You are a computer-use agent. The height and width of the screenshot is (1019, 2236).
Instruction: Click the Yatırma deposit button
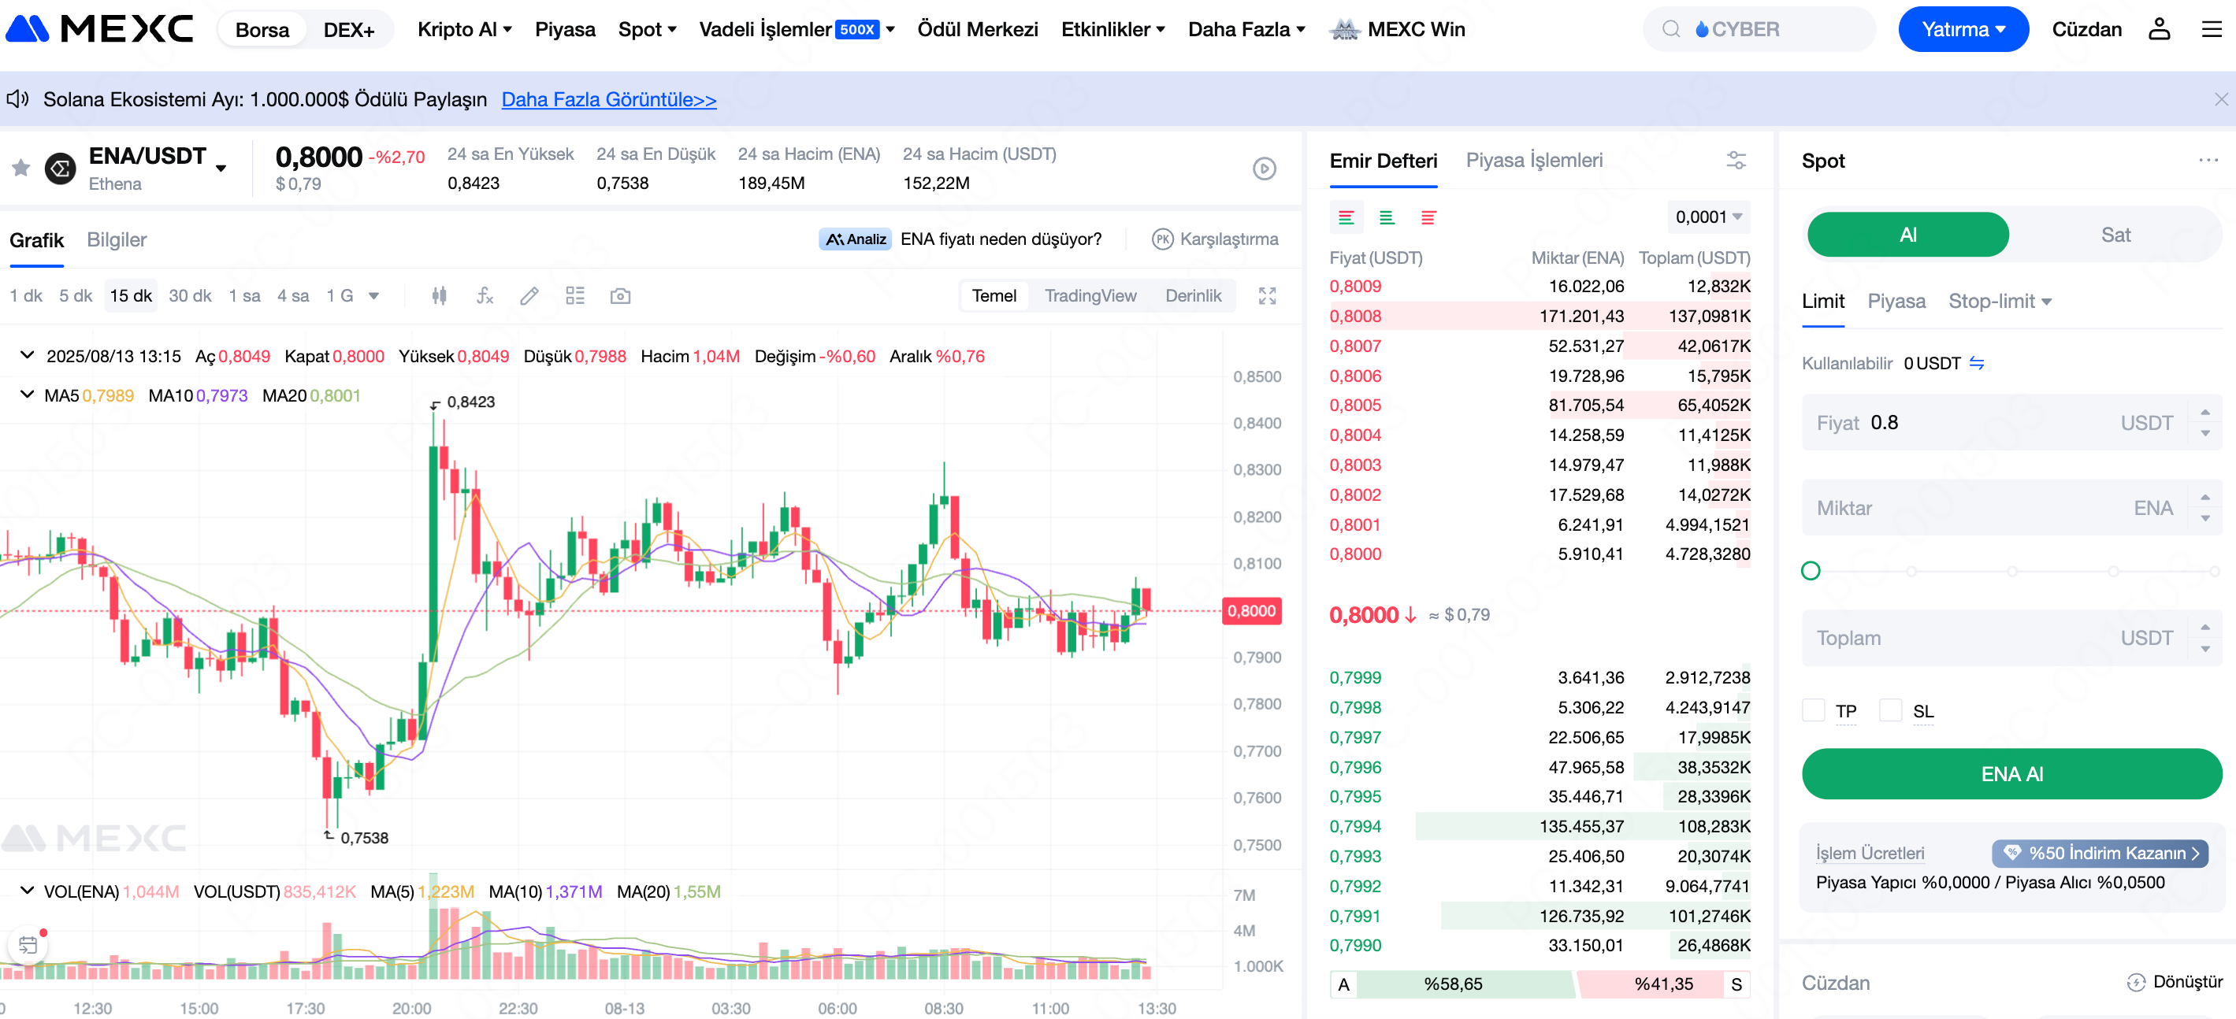click(1962, 29)
